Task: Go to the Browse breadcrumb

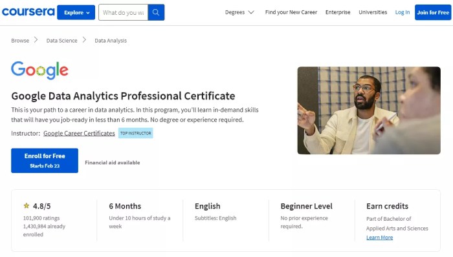Action: coord(20,41)
